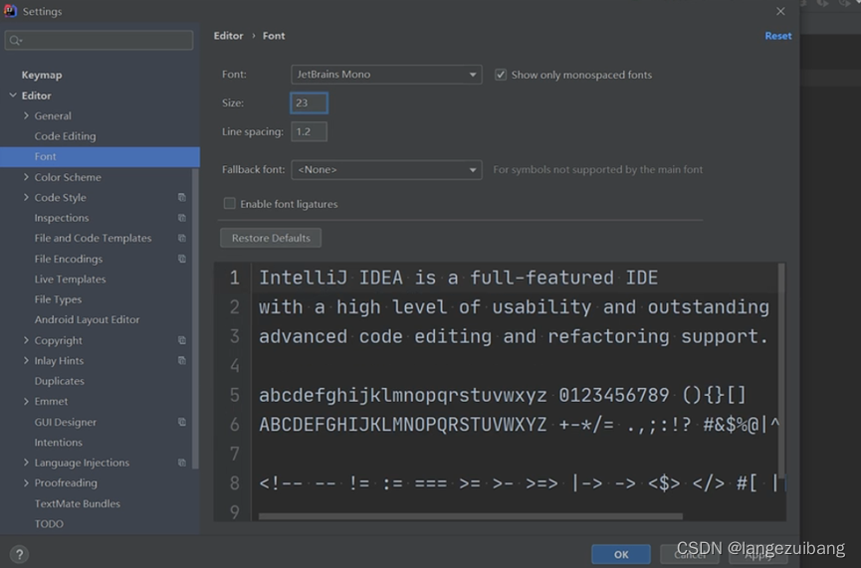Open the Duplicates settings page
The height and width of the screenshot is (568, 861).
tap(60, 381)
